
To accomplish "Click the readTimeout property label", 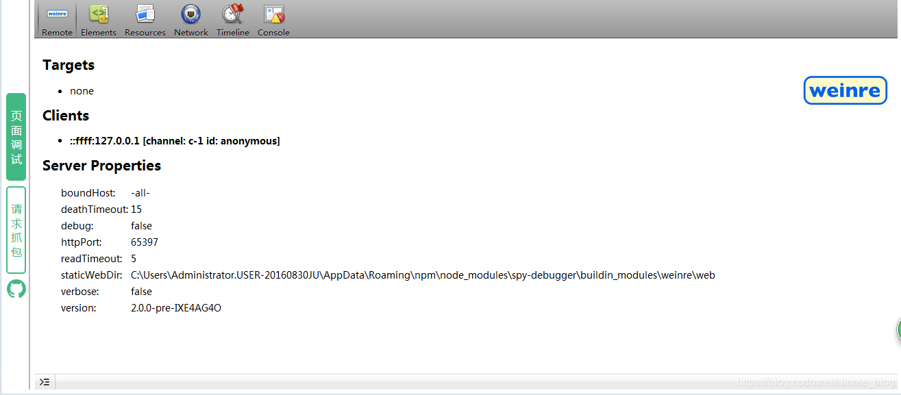I will pyautogui.click(x=92, y=259).
